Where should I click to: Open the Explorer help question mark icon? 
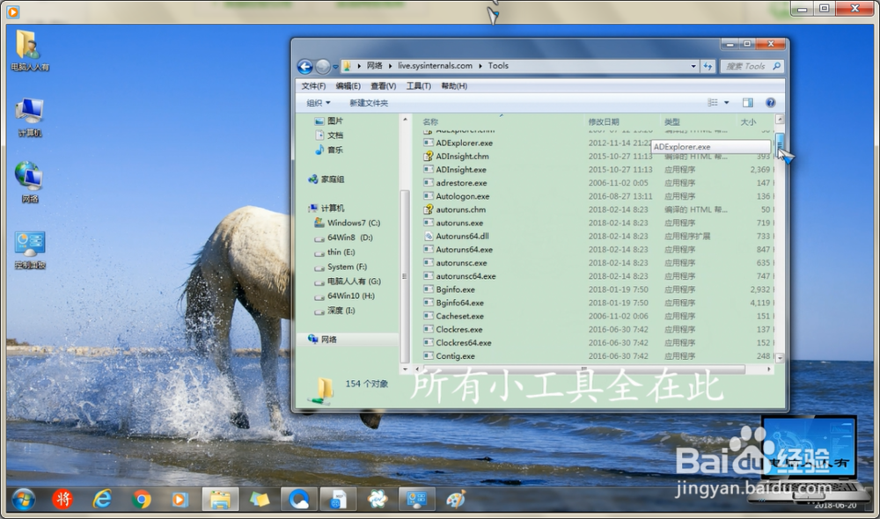click(x=771, y=103)
